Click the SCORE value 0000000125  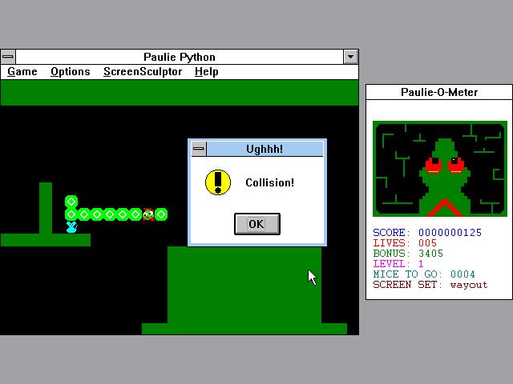pyautogui.click(x=450, y=233)
